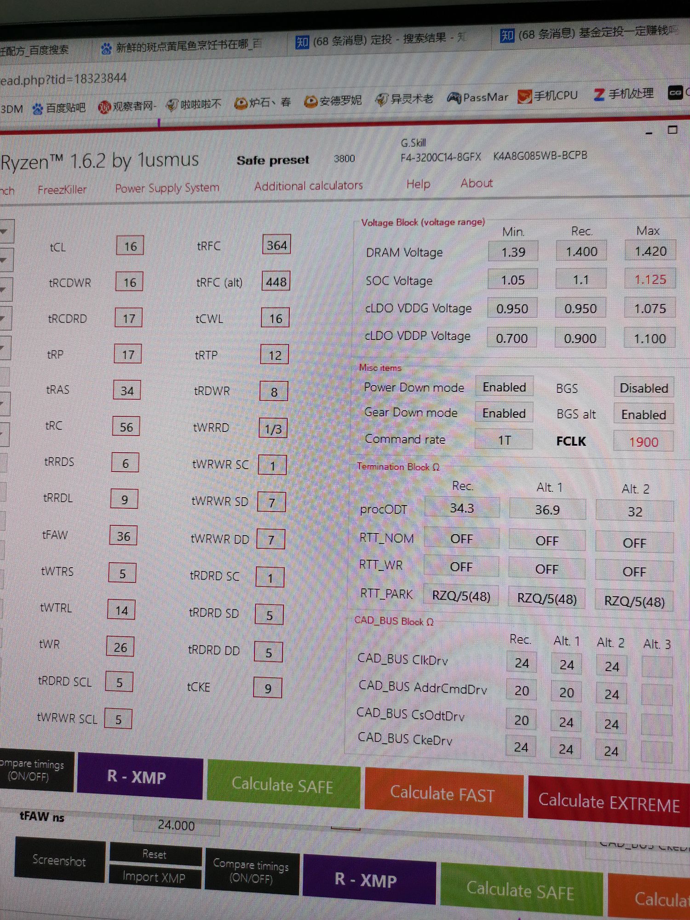Open the 炉石 bookmark
Screen dimensions: 690x920
click(263, 103)
